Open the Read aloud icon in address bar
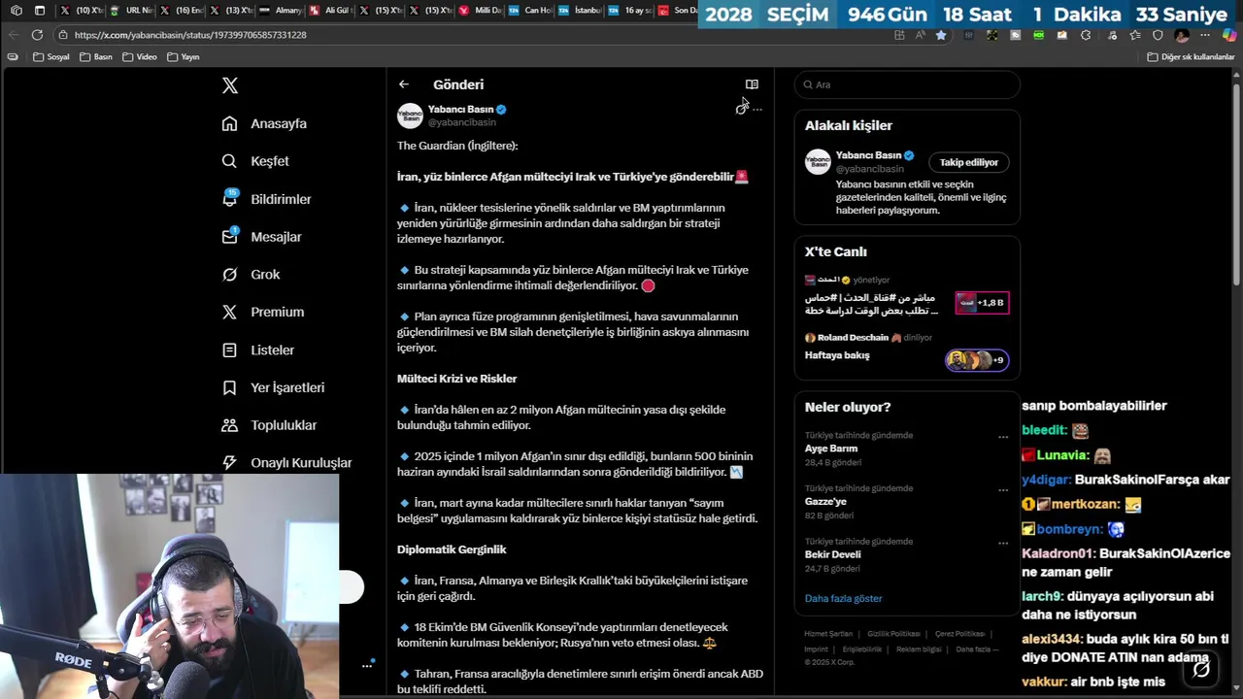 coord(920,35)
